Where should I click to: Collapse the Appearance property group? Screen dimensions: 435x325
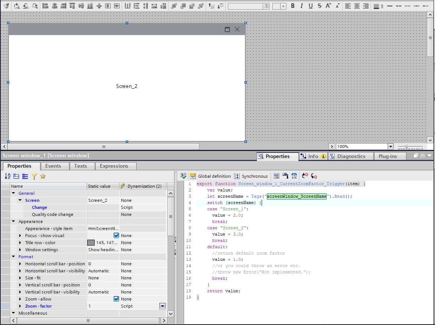14,221
